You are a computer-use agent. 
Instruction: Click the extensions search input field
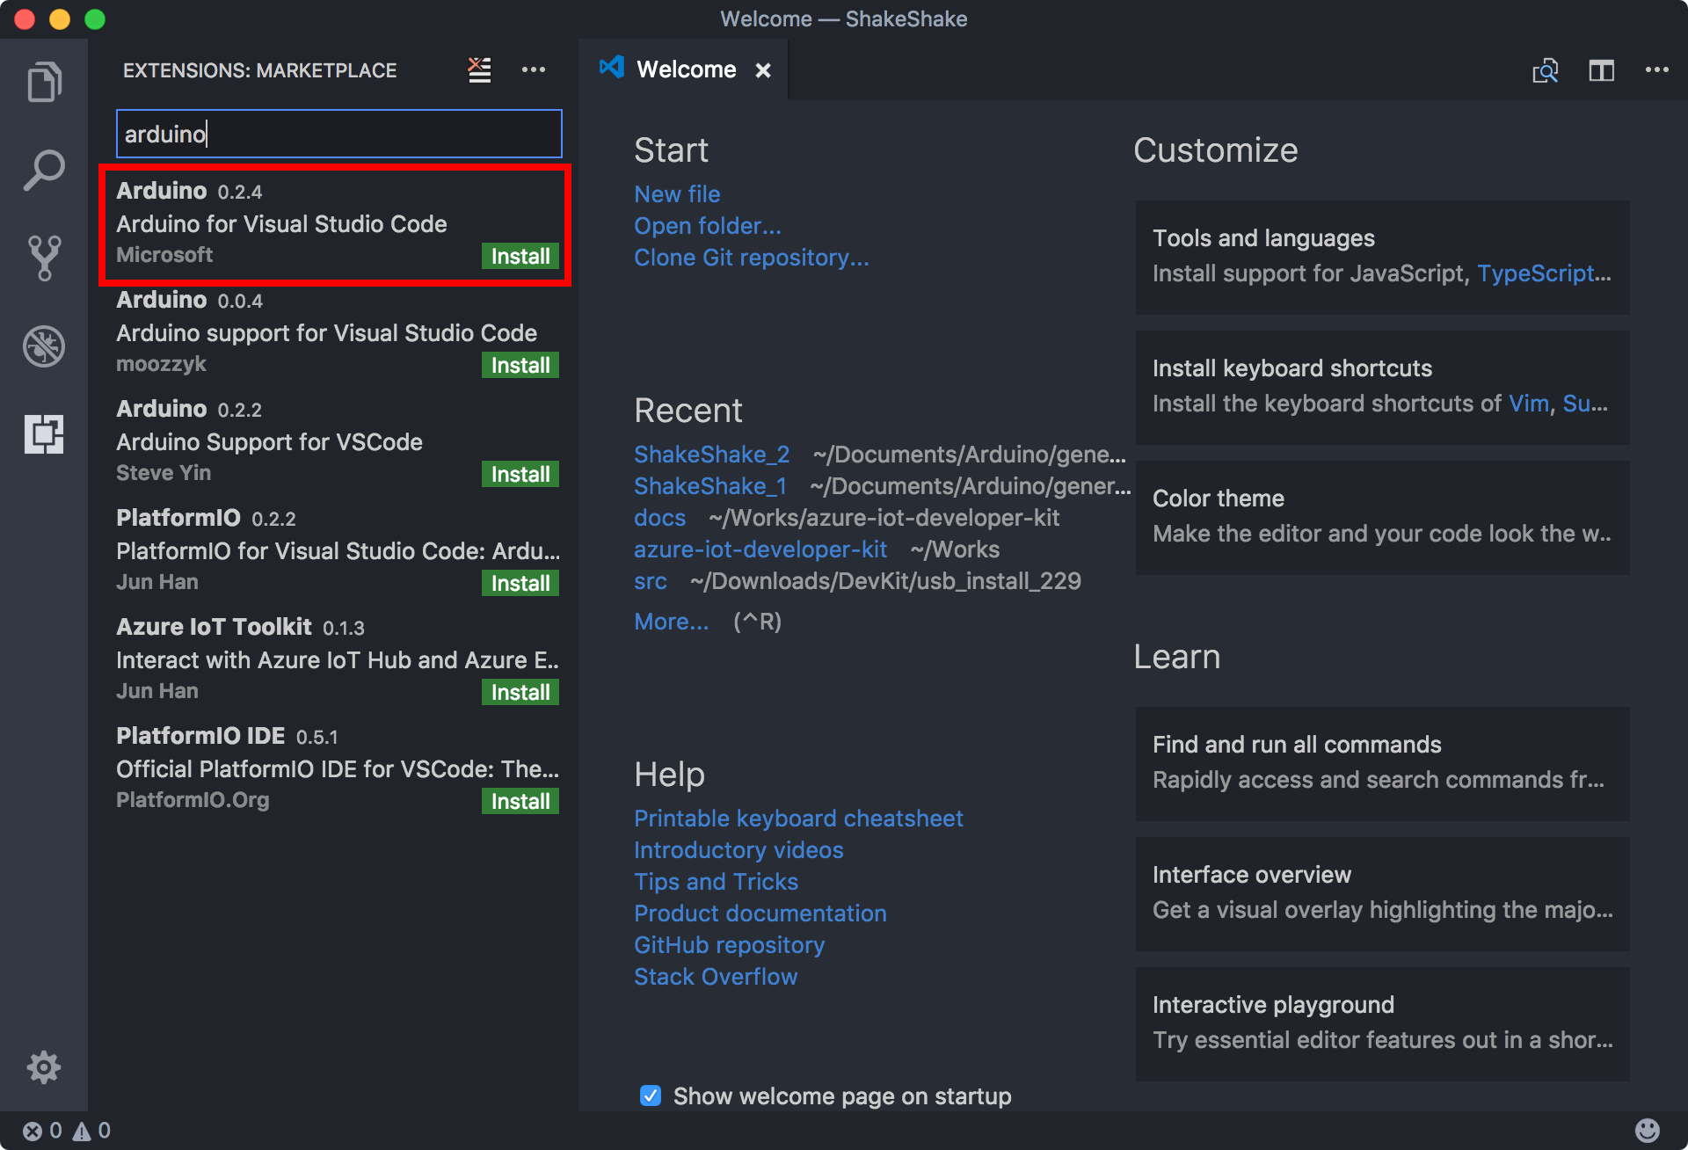coord(339,134)
